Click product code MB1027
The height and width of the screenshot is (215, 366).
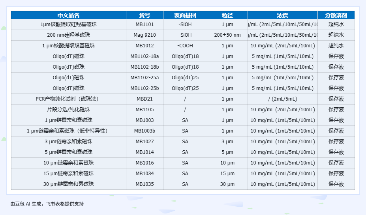tap(145, 142)
